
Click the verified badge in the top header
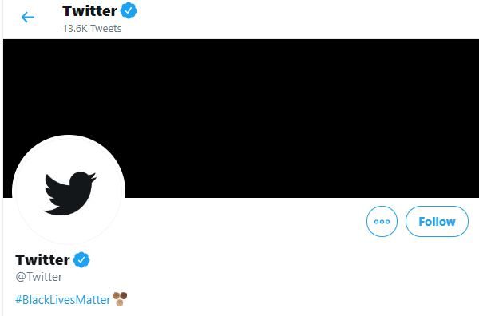[x=129, y=10]
